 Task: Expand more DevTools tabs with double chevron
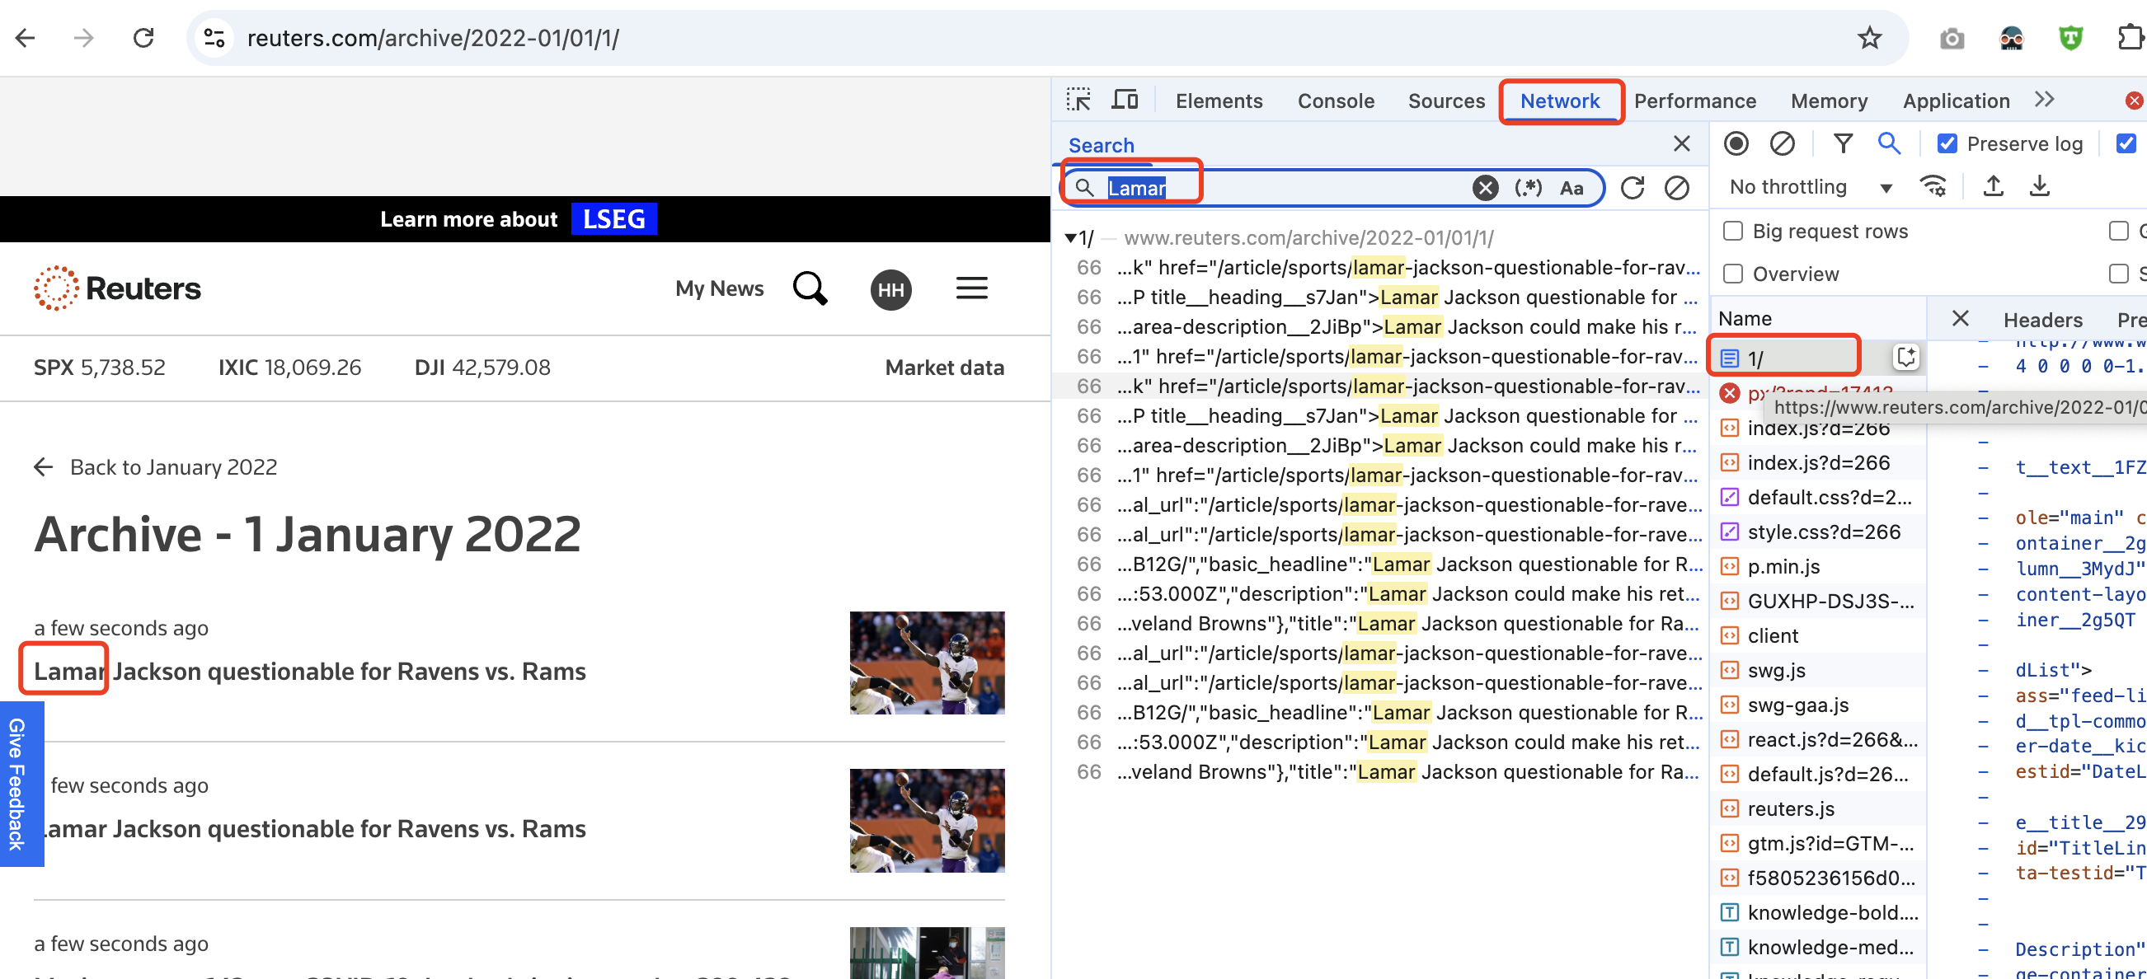coord(2044,100)
